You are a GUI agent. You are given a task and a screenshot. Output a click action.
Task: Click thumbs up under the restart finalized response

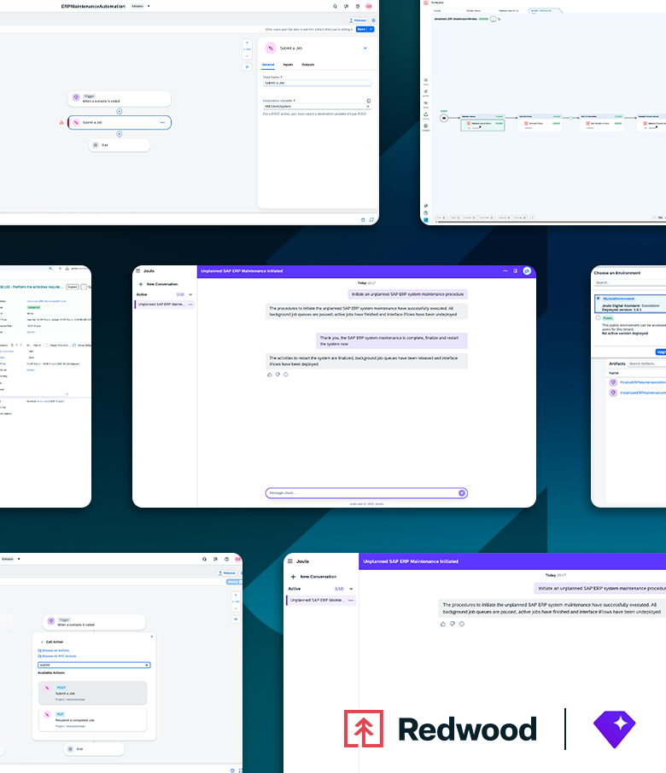(x=270, y=374)
